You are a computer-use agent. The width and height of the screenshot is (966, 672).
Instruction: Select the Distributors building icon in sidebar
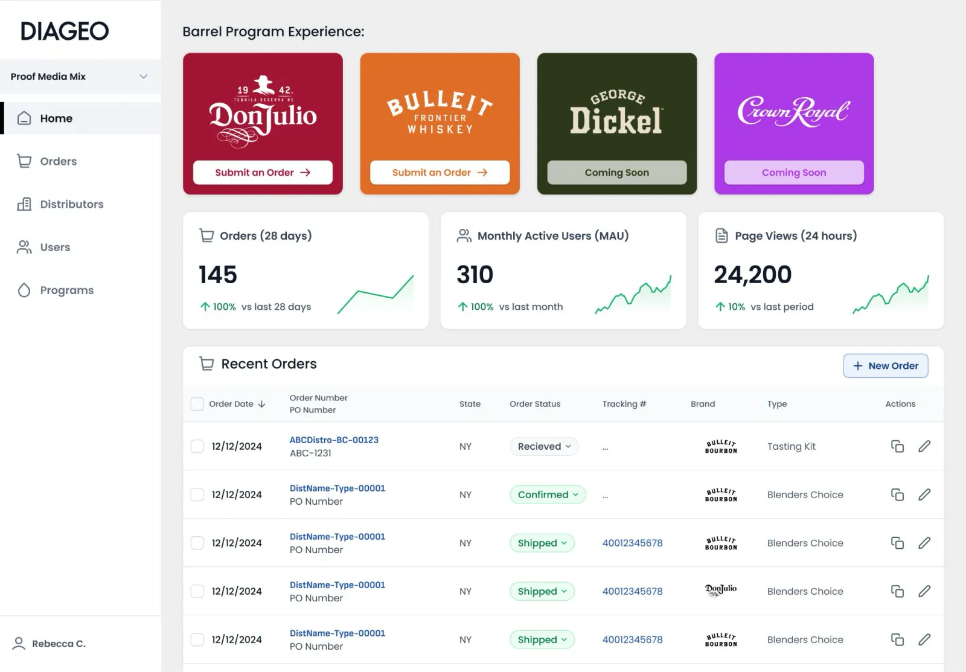pos(24,204)
